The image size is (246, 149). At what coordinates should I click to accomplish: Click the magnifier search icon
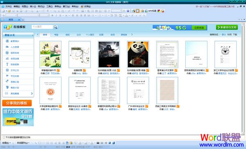(55, 27)
